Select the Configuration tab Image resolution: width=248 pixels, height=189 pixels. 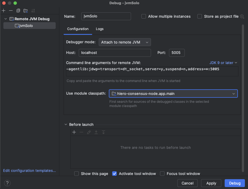click(77, 29)
